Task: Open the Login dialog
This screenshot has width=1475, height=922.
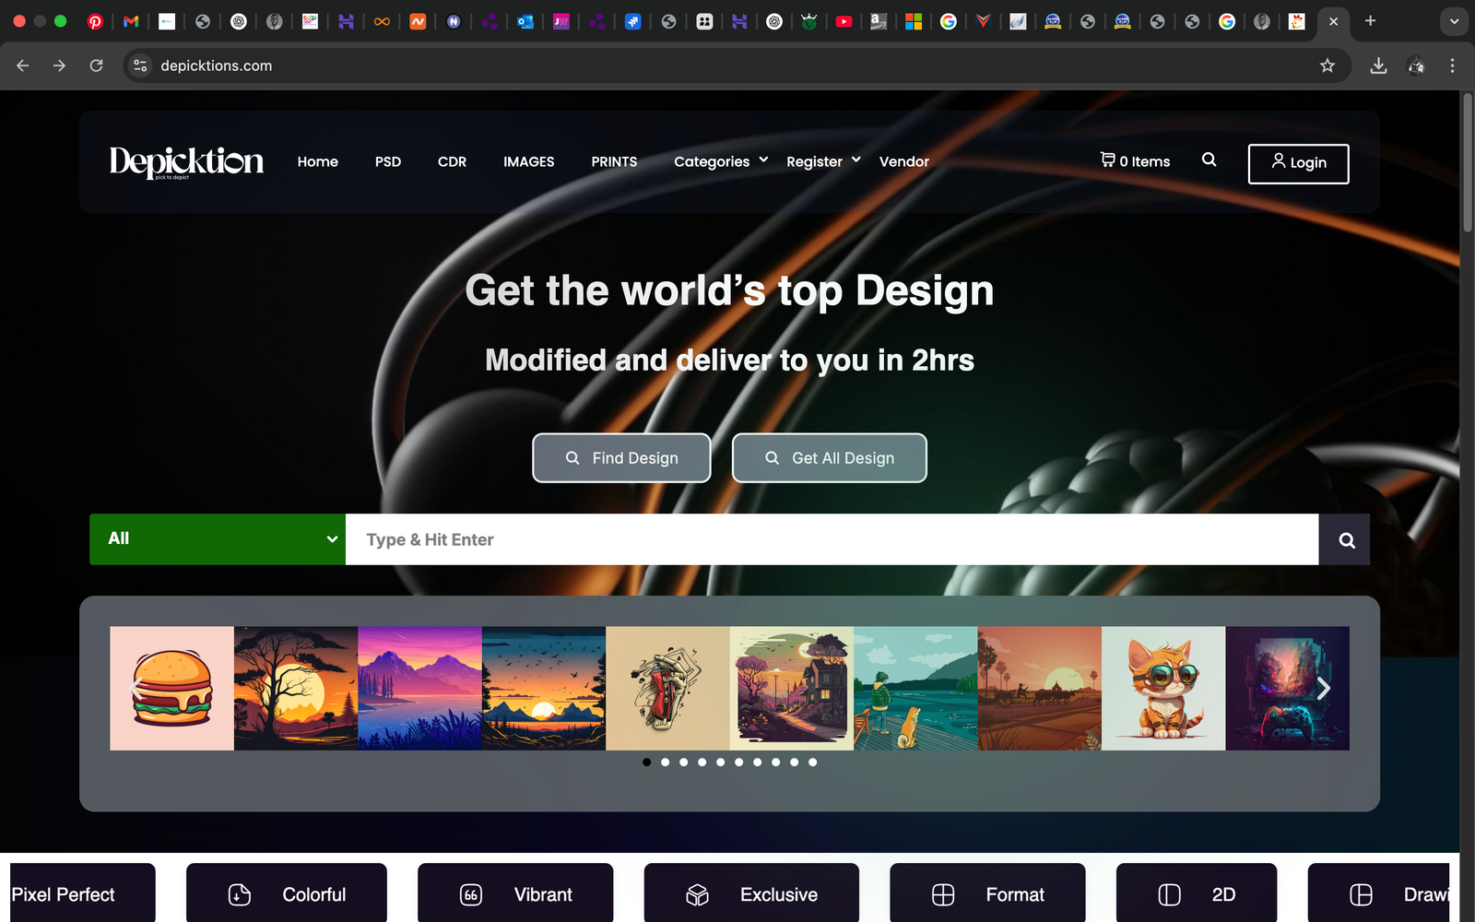Action: (1298, 163)
